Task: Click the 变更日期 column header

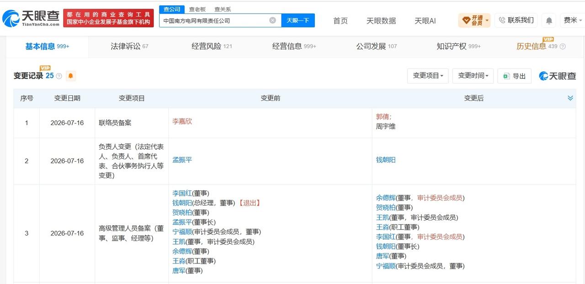Action: [67, 98]
